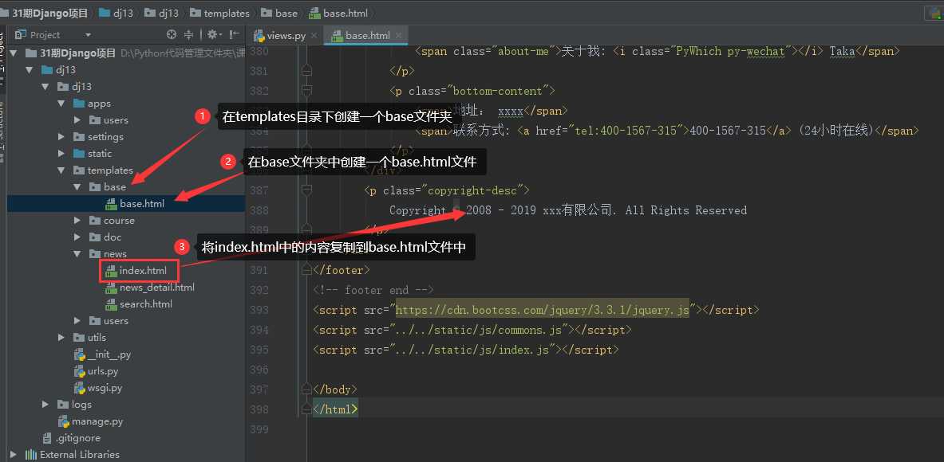Click the Project view icon beside Project label
The height and width of the screenshot is (462, 944).
click(x=21, y=35)
